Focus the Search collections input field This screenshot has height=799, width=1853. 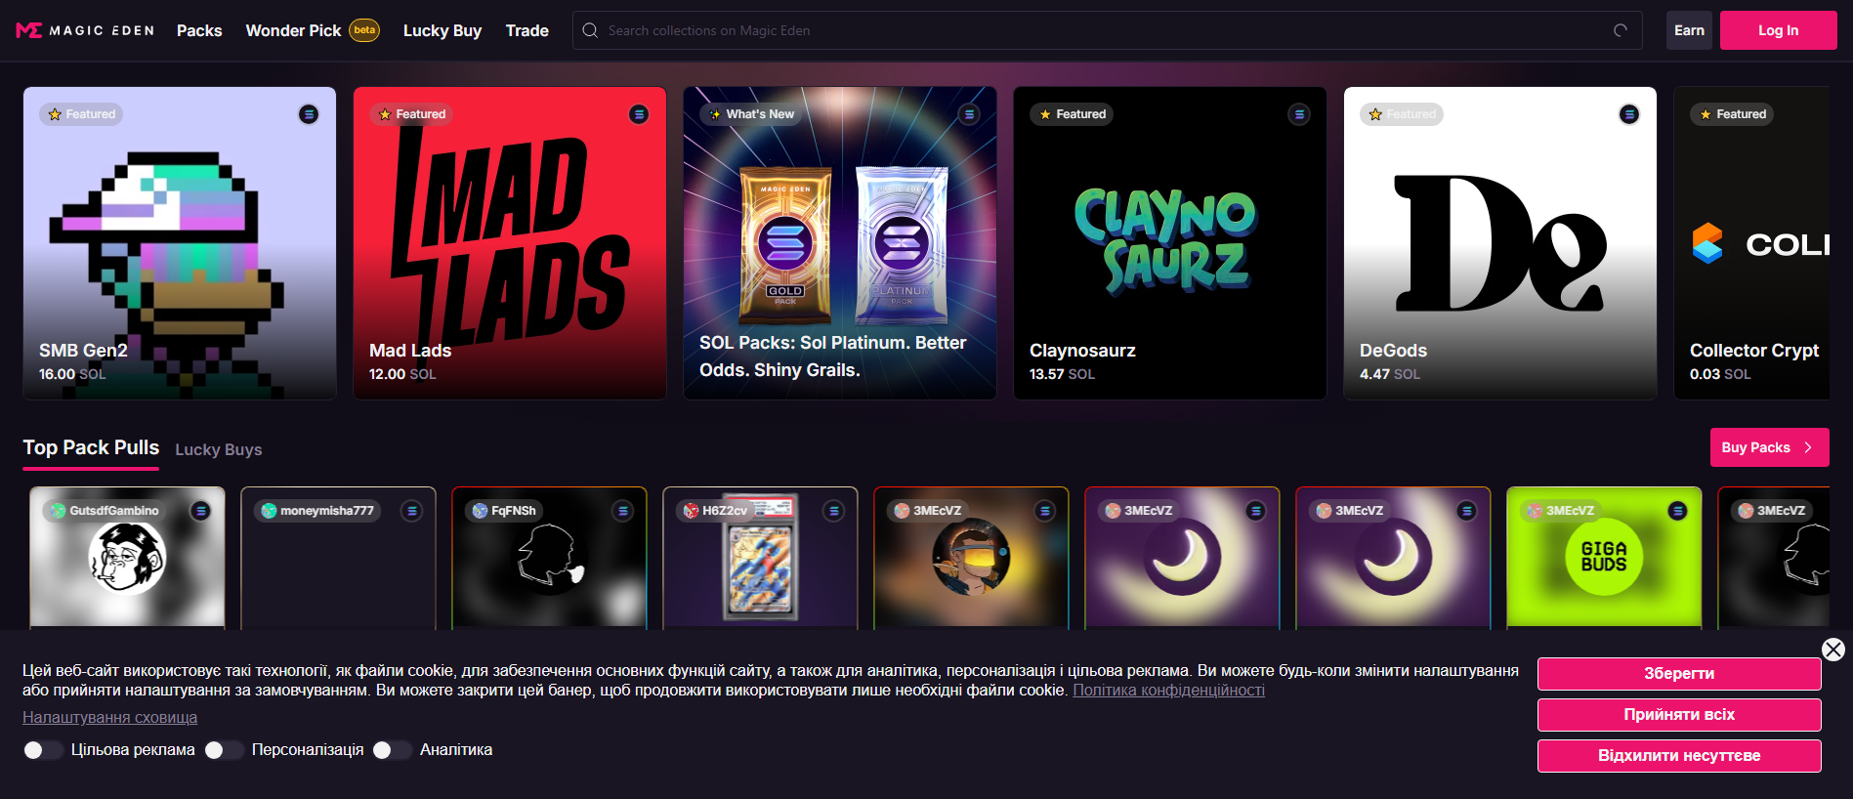click(x=1107, y=30)
